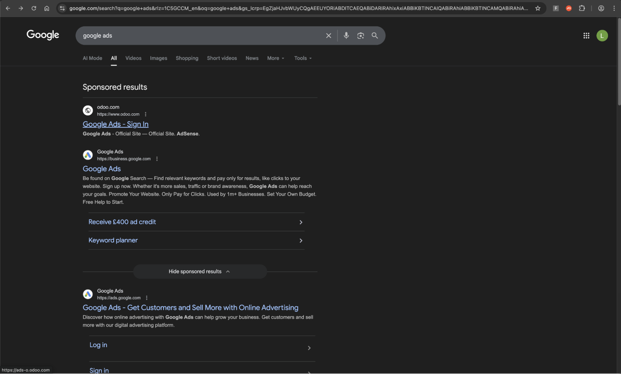This screenshot has width=621, height=374.
Task: Switch to the Images tab
Action: 158,58
